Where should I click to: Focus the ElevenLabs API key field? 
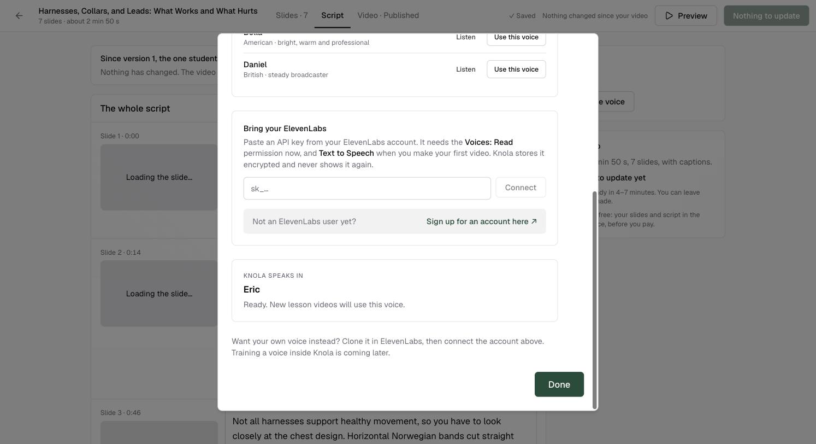tap(367, 189)
